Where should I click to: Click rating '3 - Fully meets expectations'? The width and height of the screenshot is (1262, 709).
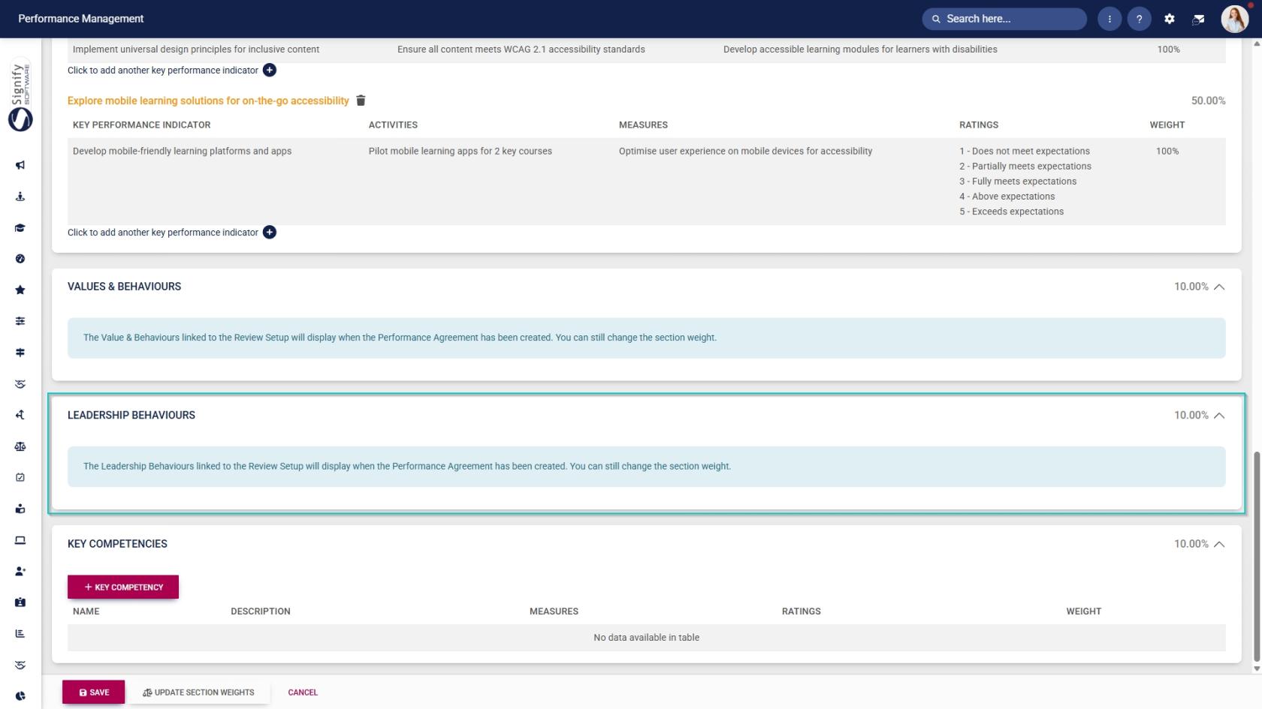click(x=1018, y=182)
